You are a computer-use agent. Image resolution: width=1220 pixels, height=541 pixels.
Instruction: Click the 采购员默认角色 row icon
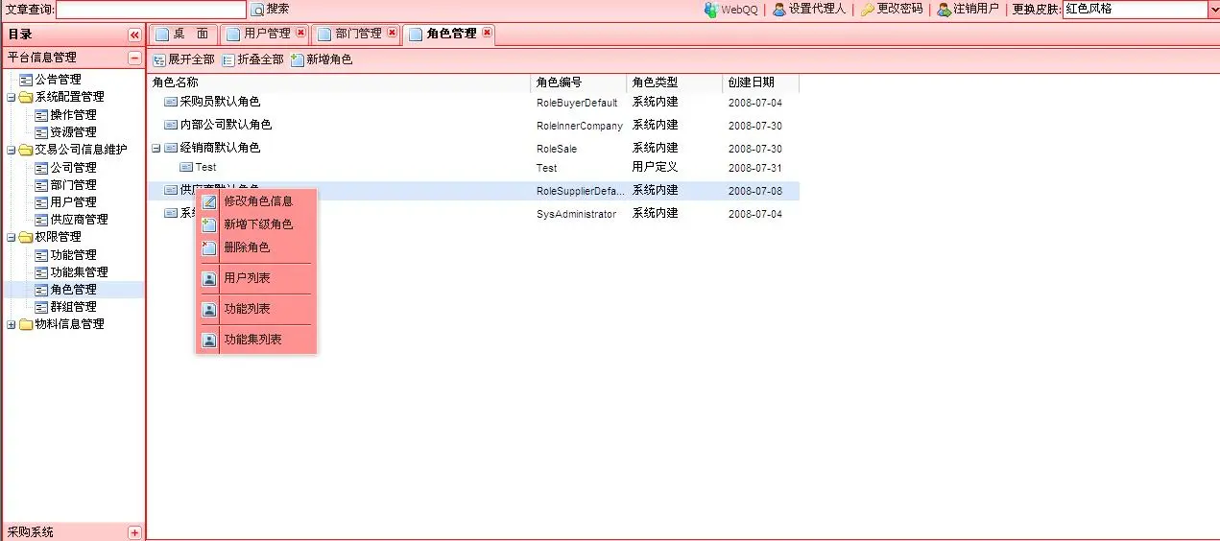(x=171, y=102)
